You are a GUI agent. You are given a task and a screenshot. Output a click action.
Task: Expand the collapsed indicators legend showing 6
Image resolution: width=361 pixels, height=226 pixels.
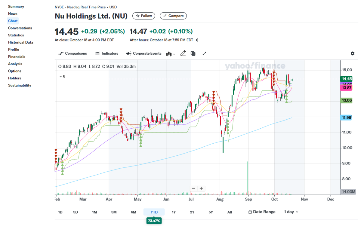point(62,76)
